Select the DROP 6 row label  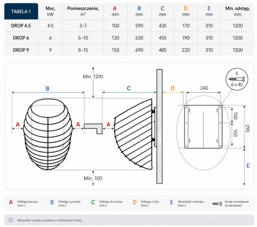tap(21, 38)
